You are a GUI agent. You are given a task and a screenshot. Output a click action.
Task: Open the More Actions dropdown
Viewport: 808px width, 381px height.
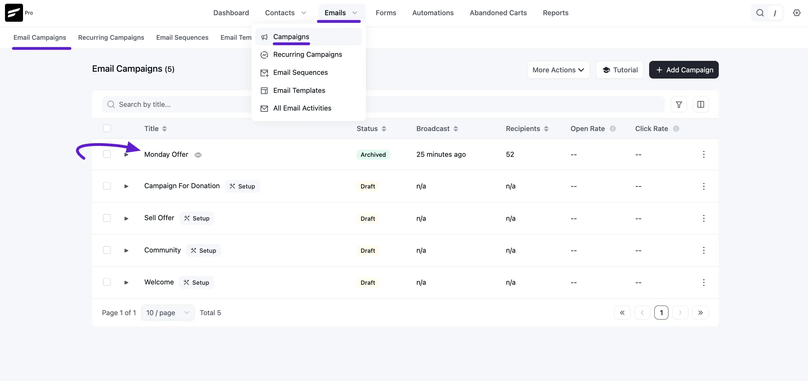pos(558,70)
